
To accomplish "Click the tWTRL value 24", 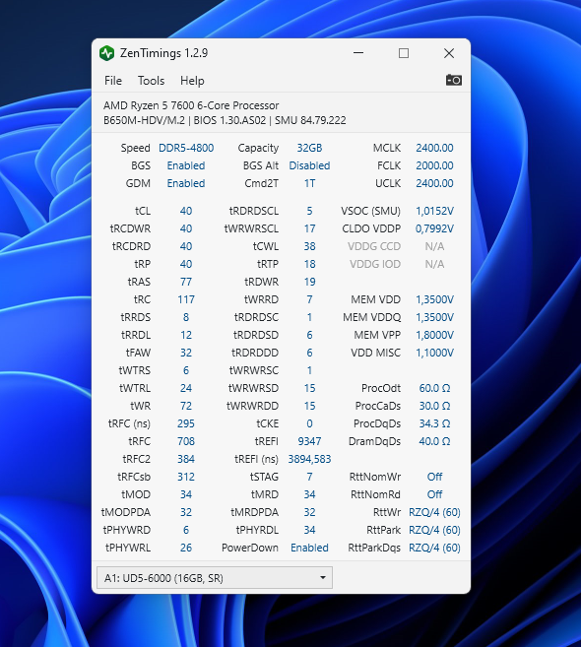I will (186, 388).
